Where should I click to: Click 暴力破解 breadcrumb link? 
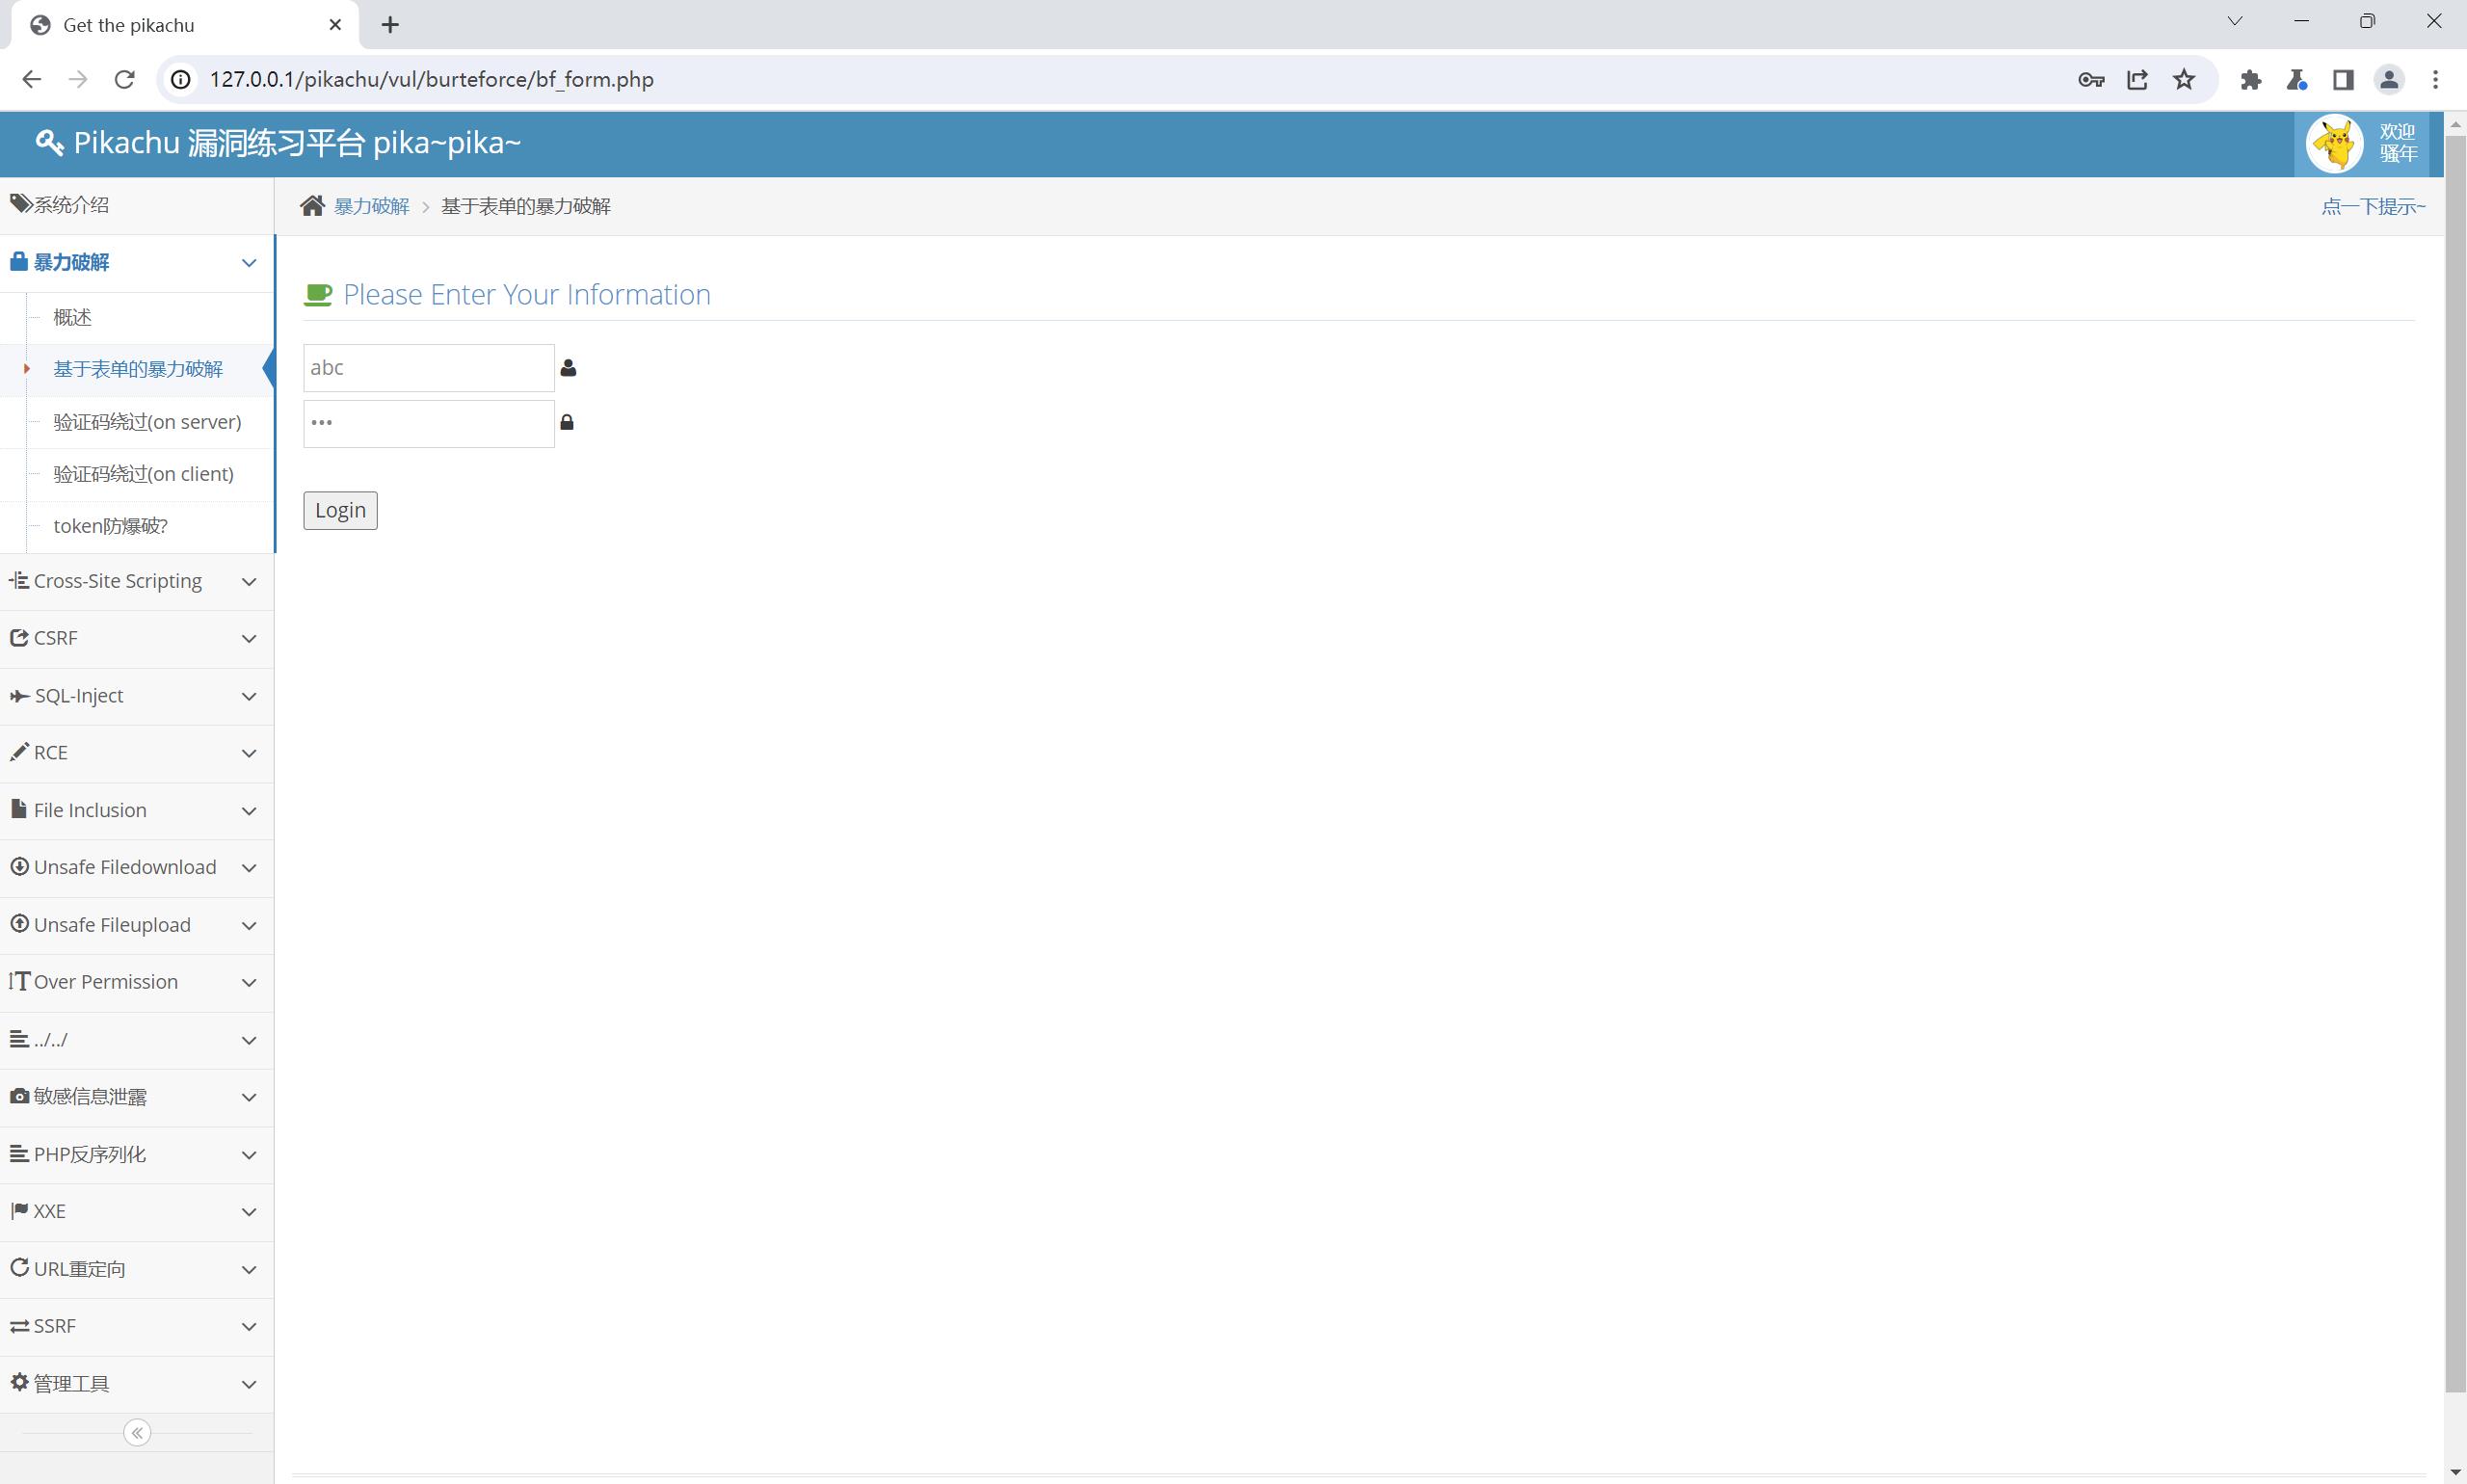[x=372, y=206]
